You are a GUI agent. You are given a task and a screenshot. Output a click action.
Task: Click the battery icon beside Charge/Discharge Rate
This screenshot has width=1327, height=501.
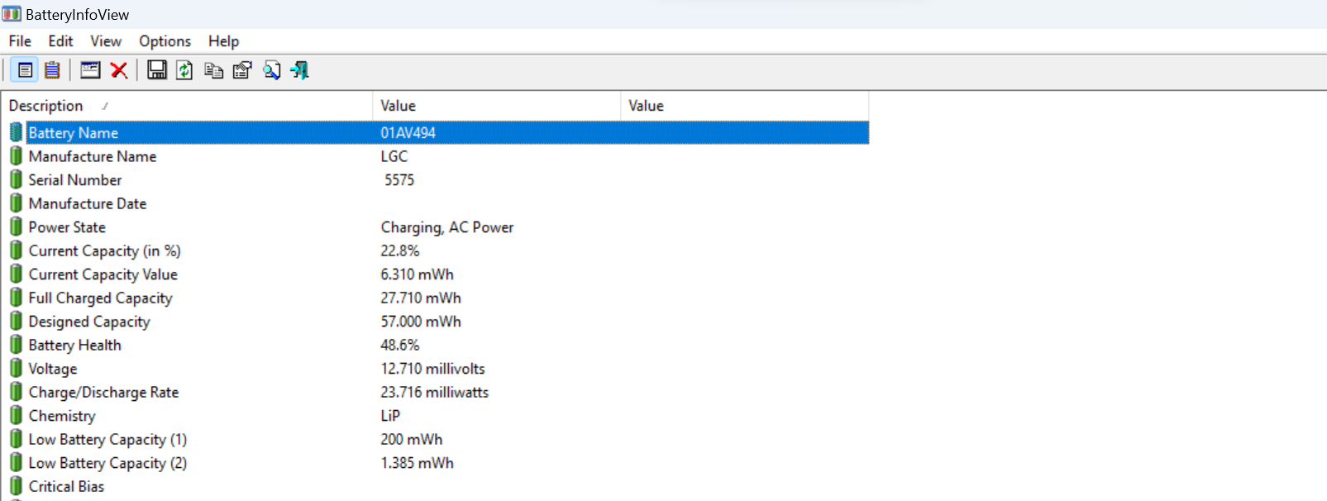(16, 392)
